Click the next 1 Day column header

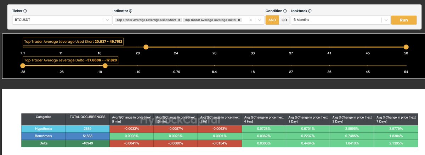(308, 119)
